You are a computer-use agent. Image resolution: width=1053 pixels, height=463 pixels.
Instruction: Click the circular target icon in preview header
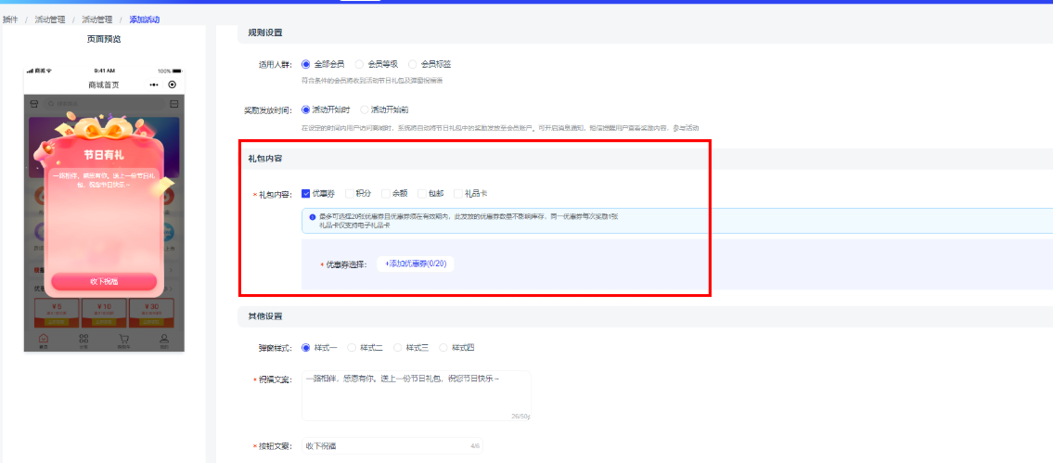pos(172,84)
